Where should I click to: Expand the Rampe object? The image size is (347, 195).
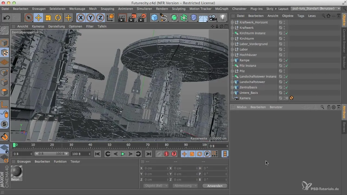(x=232, y=60)
